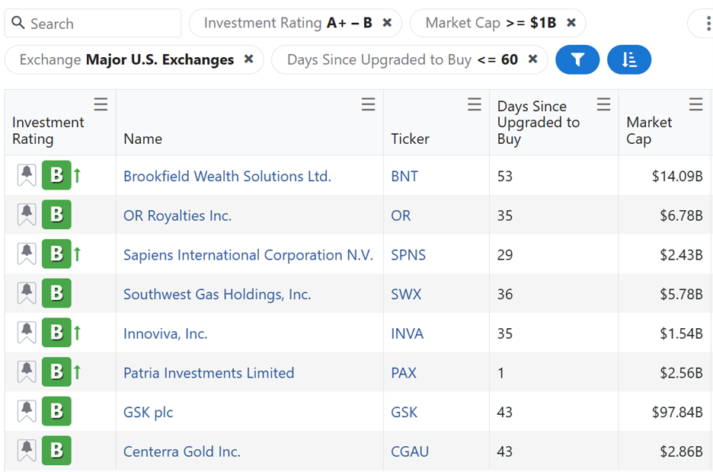Screen dimensions: 713x472
Task: Click B rating badge for Centerra Gold
Action: (x=56, y=451)
